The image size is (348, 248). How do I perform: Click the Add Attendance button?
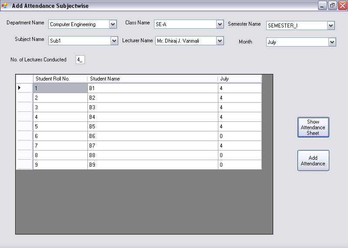tap(313, 161)
